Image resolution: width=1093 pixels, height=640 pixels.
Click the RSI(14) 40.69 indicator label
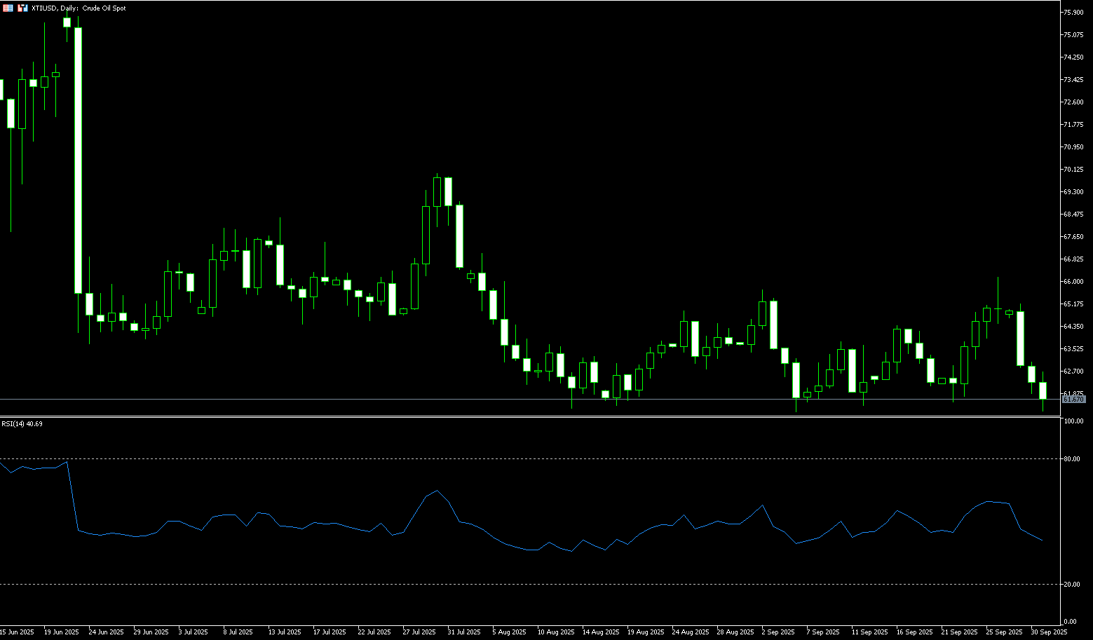pos(22,424)
